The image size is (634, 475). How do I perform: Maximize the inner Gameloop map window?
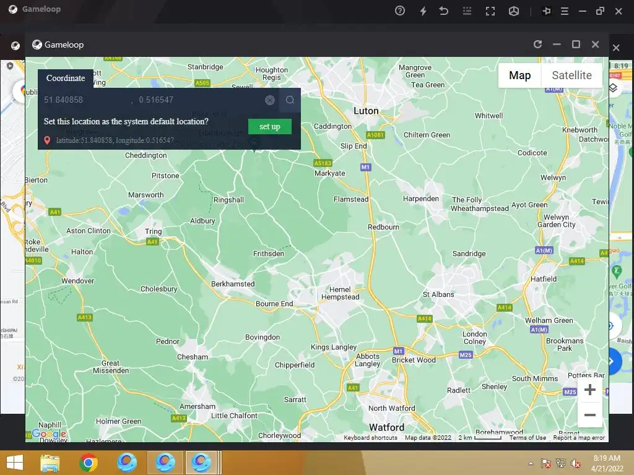(576, 44)
